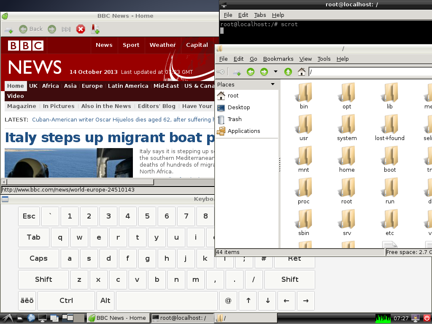Click file manager forward arrow icon
This screenshot has width=432, height=324.
[x=264, y=72]
